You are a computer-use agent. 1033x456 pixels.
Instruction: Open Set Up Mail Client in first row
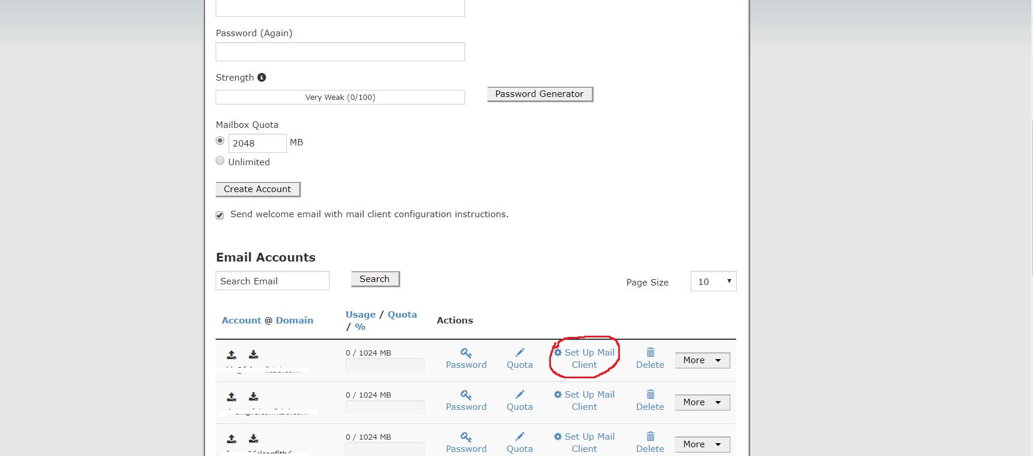584,358
